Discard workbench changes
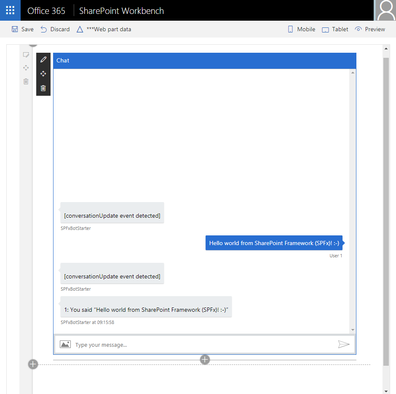Viewport: 396px width, 394px height. (x=55, y=29)
